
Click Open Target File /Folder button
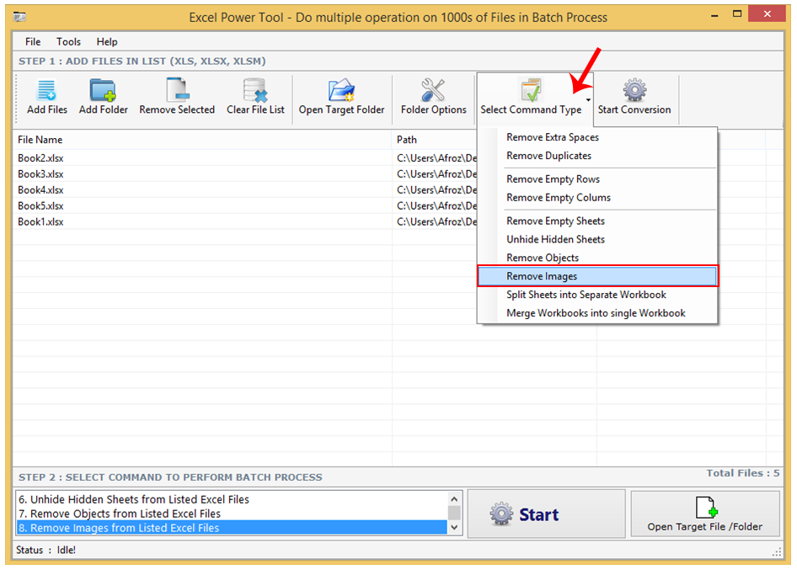(x=705, y=514)
